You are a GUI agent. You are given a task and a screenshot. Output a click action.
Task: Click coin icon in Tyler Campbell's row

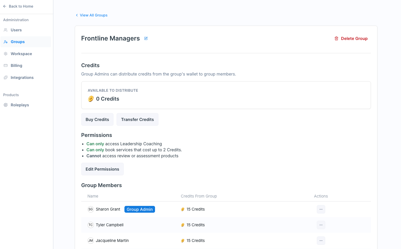183,225
